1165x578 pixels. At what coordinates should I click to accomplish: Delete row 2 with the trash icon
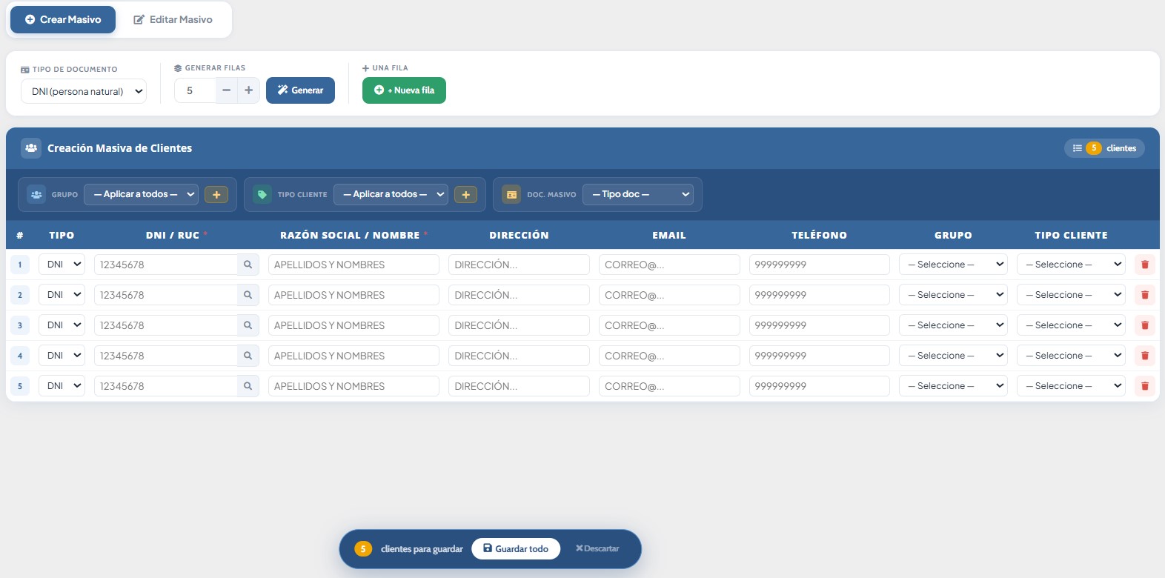(1144, 295)
